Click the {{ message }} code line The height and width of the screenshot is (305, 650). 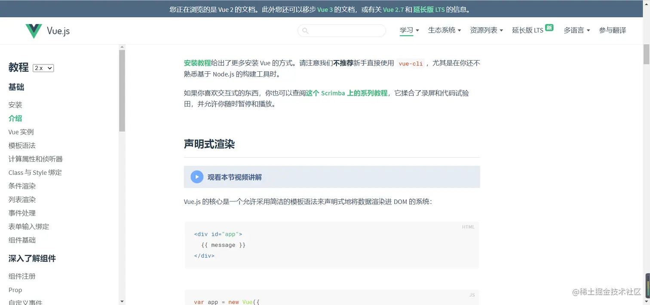click(x=223, y=245)
